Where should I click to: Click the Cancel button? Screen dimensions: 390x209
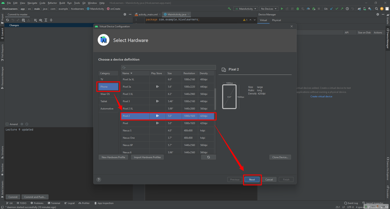[x=269, y=179]
